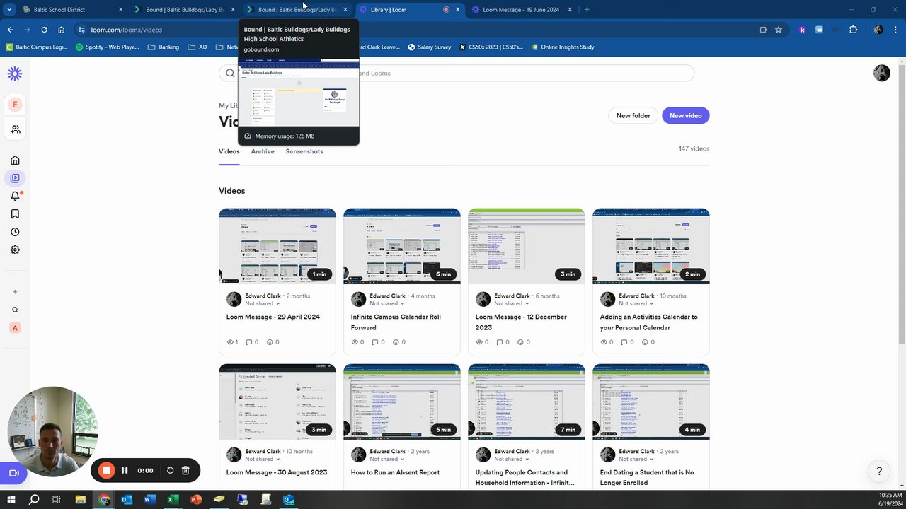
Task: Switch to the Loom Message - 19 June 2024 tab
Action: coord(522,10)
